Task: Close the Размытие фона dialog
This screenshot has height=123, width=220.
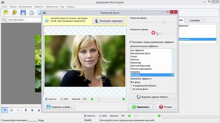Action: (174, 12)
